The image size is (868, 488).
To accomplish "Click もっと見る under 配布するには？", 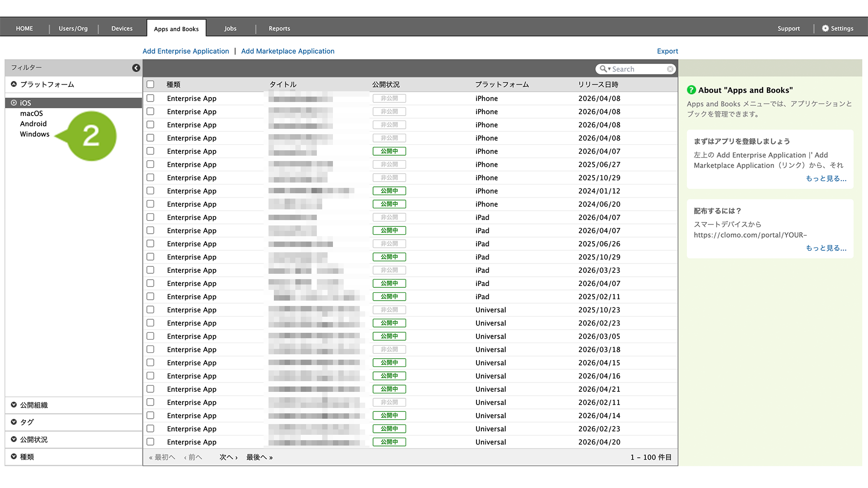I will coord(826,248).
